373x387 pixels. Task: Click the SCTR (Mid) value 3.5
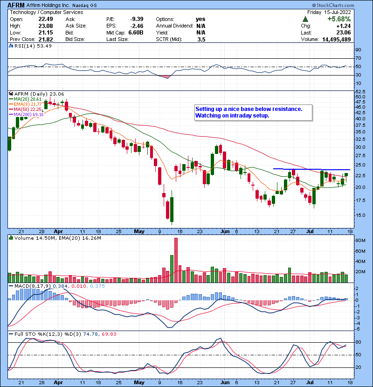(201, 39)
